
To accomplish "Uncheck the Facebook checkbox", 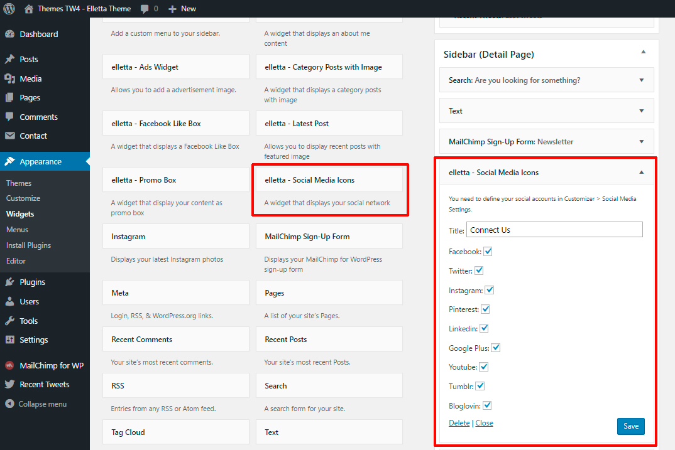I will (x=488, y=252).
